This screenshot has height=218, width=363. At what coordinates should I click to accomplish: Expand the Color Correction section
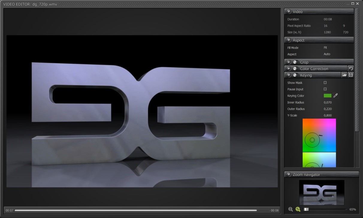(289, 68)
